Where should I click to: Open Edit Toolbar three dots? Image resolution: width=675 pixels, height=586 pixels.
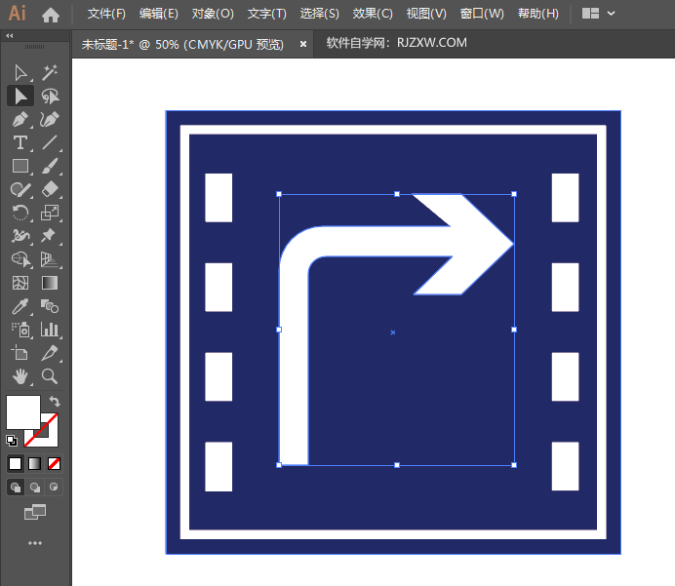[x=35, y=543]
